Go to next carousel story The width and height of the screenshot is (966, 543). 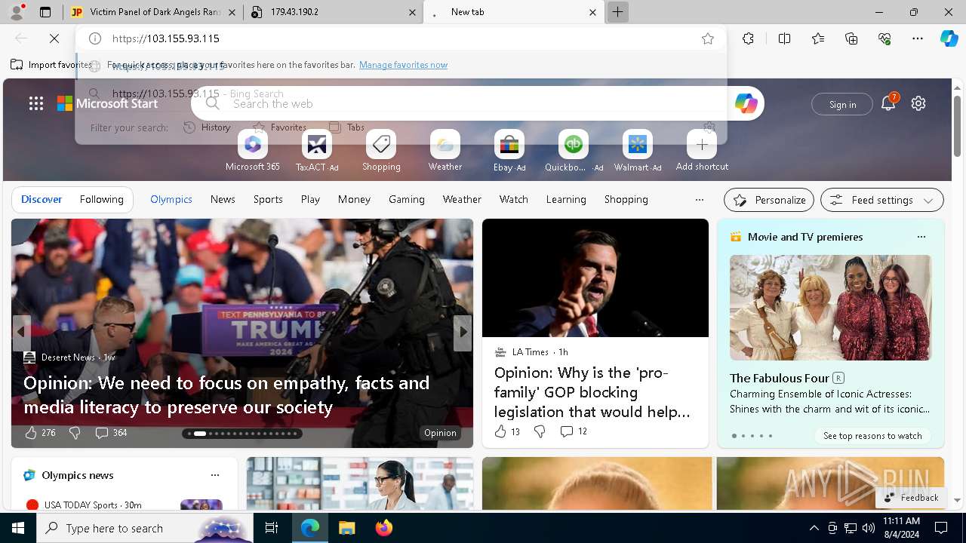(x=463, y=332)
